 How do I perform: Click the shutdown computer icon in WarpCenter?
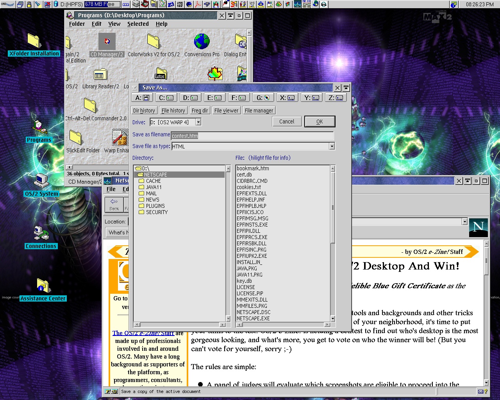pos(47,4)
